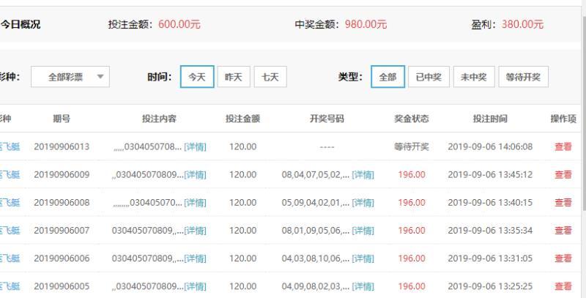
Task: Filter by 等待开奖 type
Action: (x=523, y=77)
